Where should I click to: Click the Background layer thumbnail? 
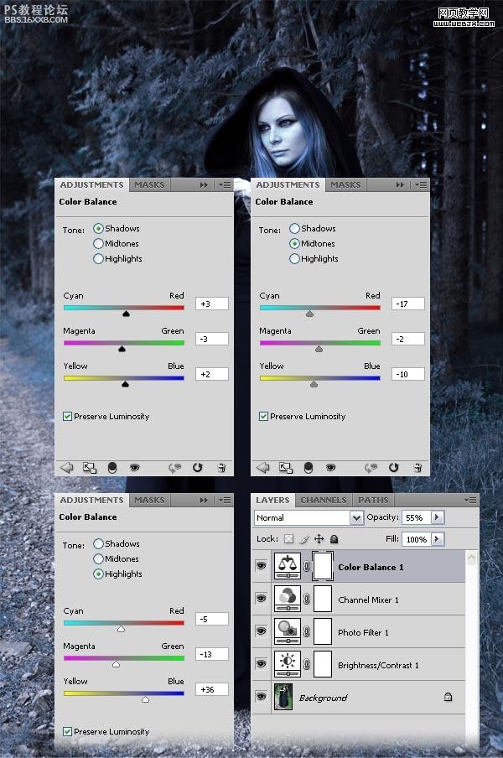(x=283, y=697)
